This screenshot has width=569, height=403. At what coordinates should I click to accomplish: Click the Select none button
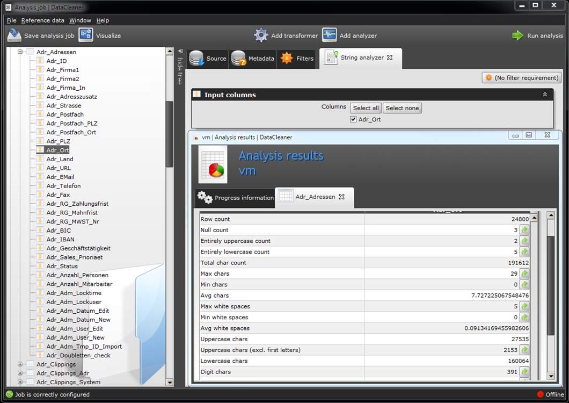click(x=402, y=108)
